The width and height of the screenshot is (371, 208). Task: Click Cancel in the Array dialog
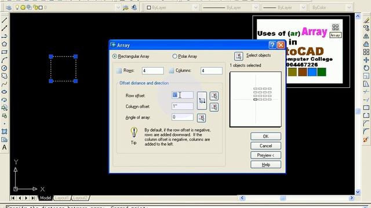pyautogui.click(x=265, y=146)
